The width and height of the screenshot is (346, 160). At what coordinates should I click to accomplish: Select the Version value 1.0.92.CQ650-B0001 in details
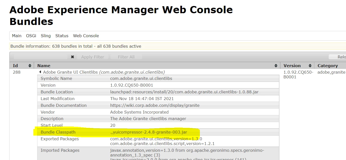tap(132, 85)
